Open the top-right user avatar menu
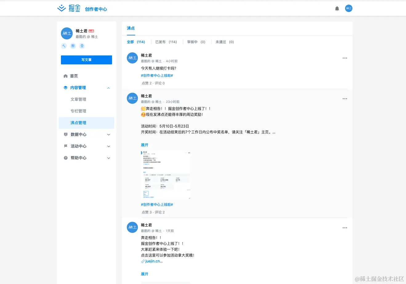The width and height of the screenshot is (406, 284). [x=348, y=8]
